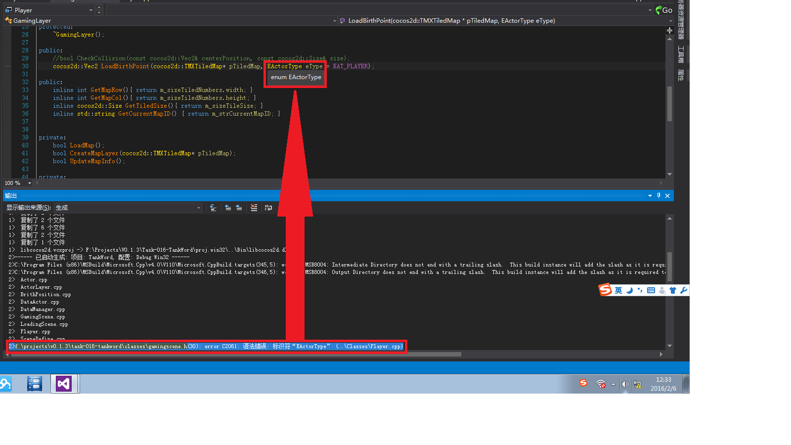Screen dimensions: 791x445
Task: Click output panel scroll-up arrow
Action: point(669,218)
